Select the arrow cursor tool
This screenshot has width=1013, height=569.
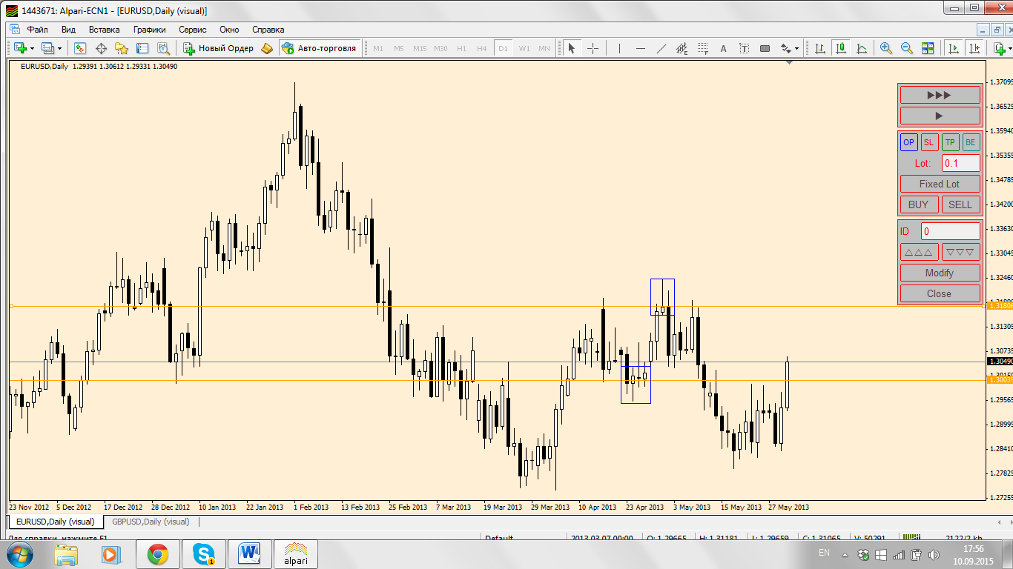571,48
